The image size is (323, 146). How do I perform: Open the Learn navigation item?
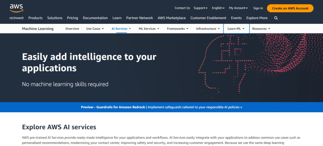(117, 18)
